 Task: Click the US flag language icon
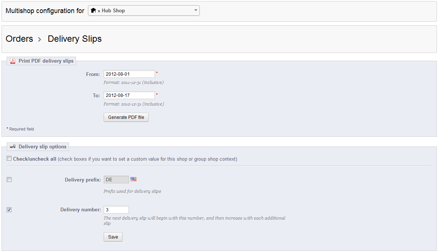pyautogui.click(x=133, y=179)
